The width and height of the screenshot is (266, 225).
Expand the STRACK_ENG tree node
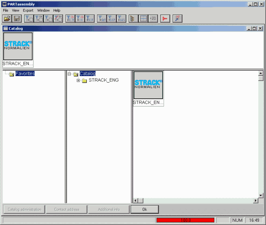pyautogui.click(x=78, y=81)
